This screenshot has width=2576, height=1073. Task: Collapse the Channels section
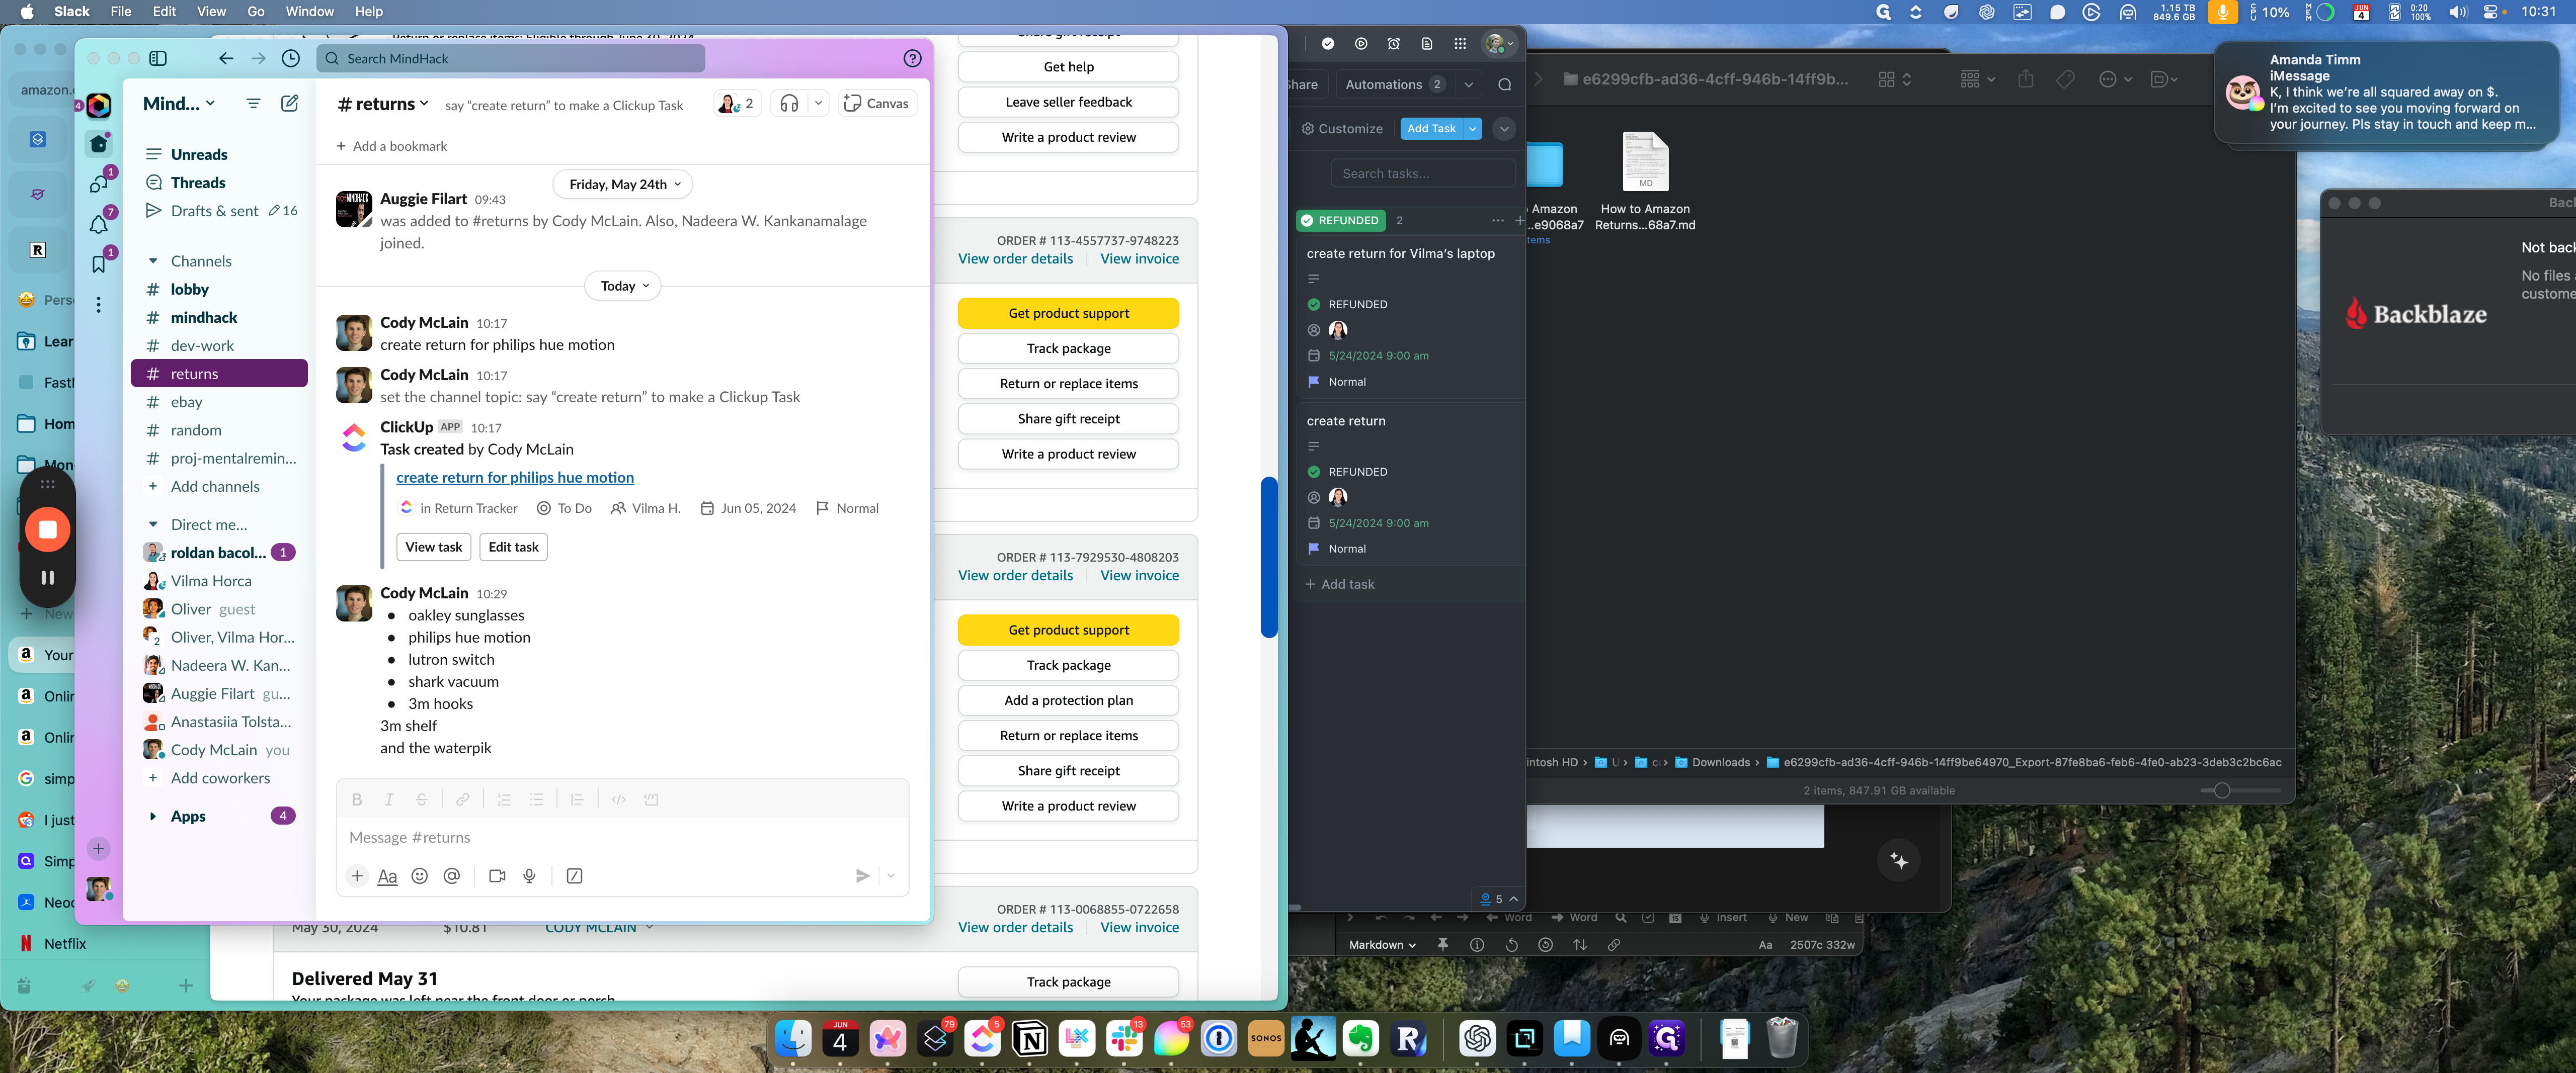153,261
